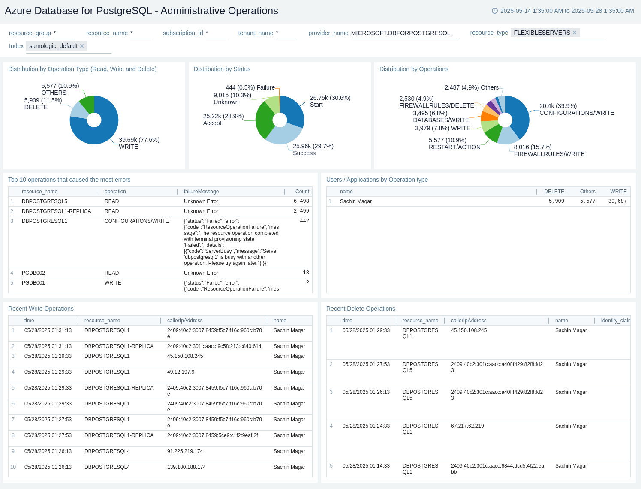Click the 3,495 (6.8%) DATABASES/WRITE label

[x=441, y=117]
